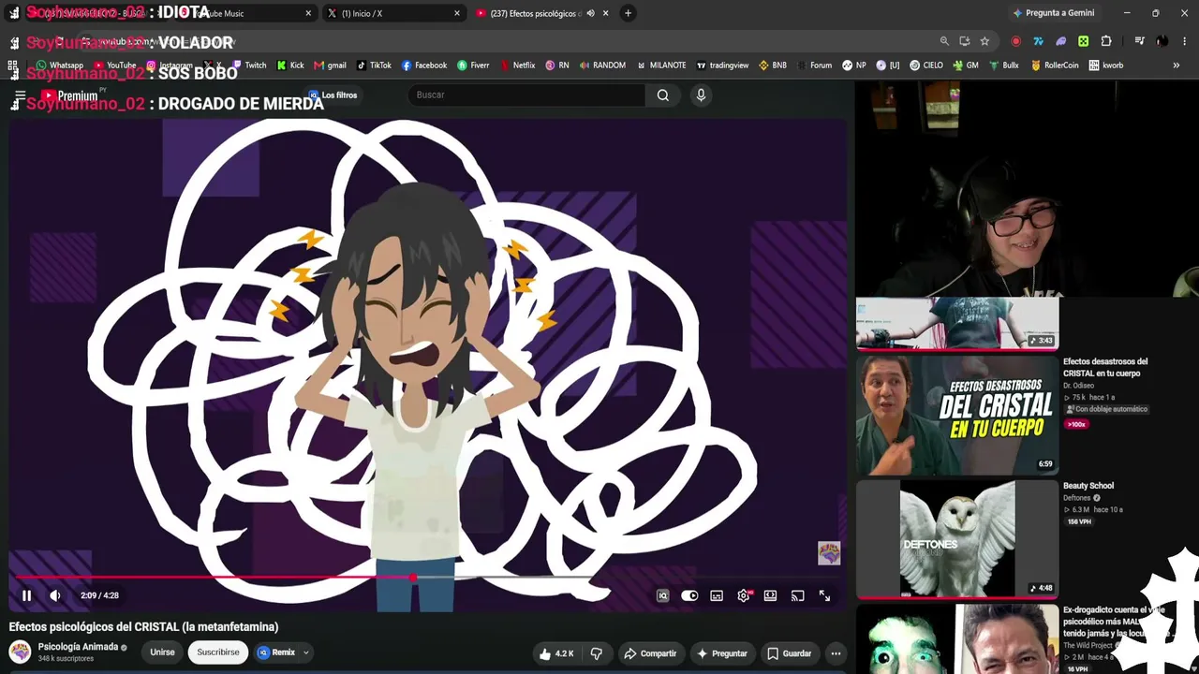Mute the Efectos psicológicos tab audio
Viewport: 1199px width, 674px height.
(x=590, y=13)
